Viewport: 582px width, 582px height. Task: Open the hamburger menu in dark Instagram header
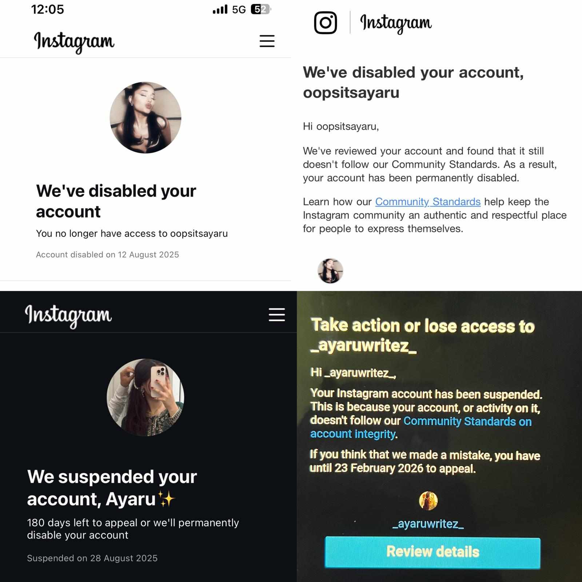(277, 314)
